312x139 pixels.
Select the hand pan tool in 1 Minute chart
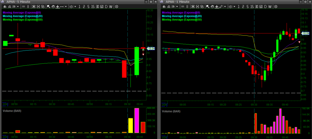(212, 6)
